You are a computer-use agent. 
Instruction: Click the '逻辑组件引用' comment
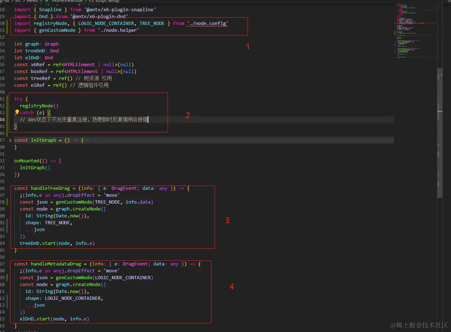click(89, 85)
